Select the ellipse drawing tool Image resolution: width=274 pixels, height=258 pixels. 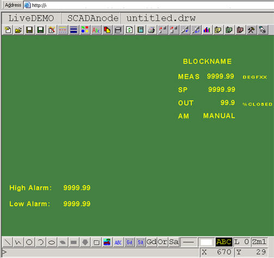[x=52, y=242]
